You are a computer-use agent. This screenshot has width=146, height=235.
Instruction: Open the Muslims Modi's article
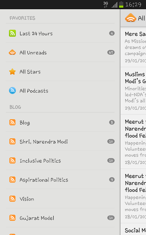(x=133, y=91)
